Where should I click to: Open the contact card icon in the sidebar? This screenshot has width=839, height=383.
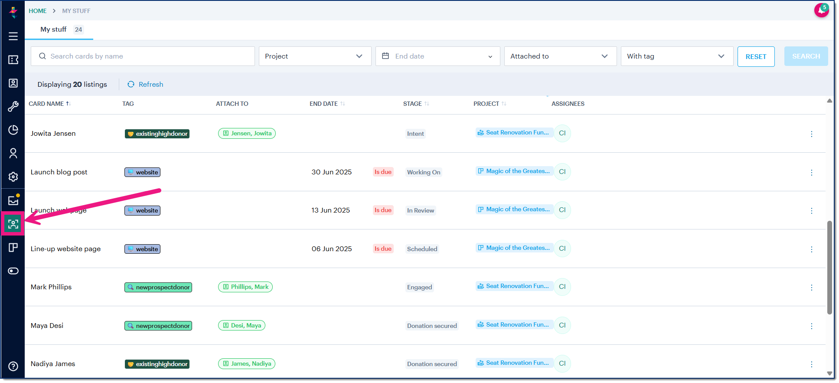tap(13, 83)
